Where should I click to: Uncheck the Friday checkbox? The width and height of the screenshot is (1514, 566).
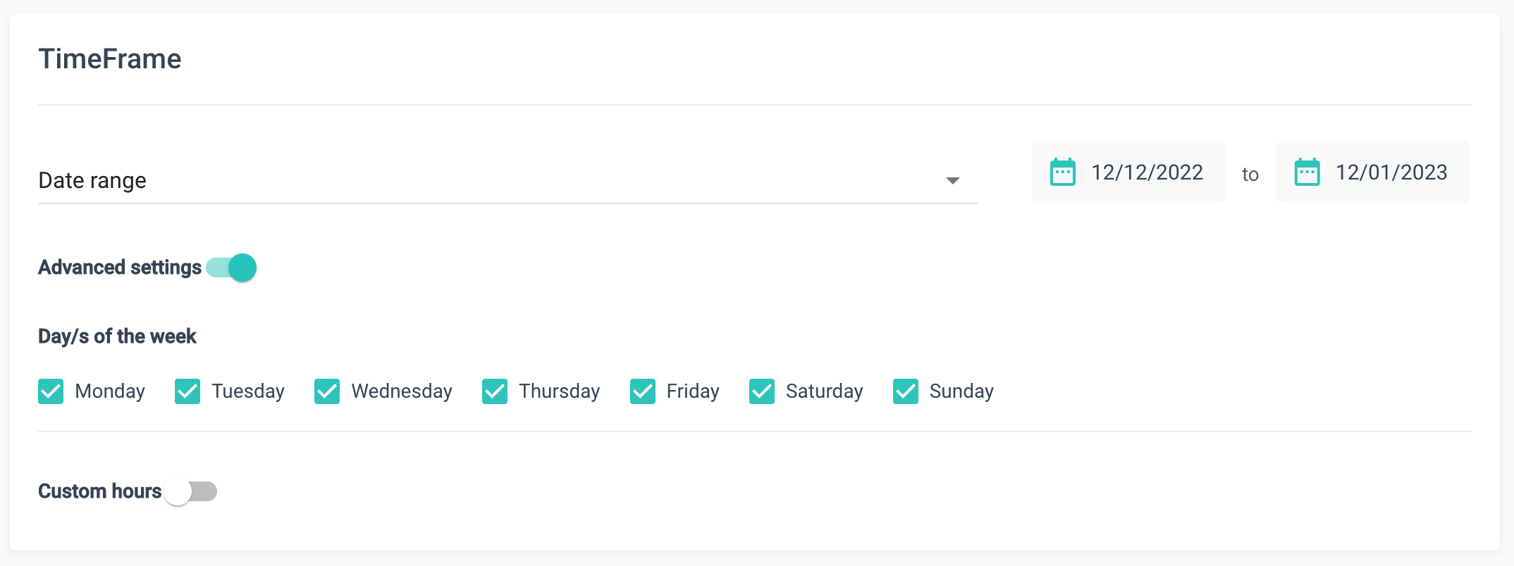(643, 391)
